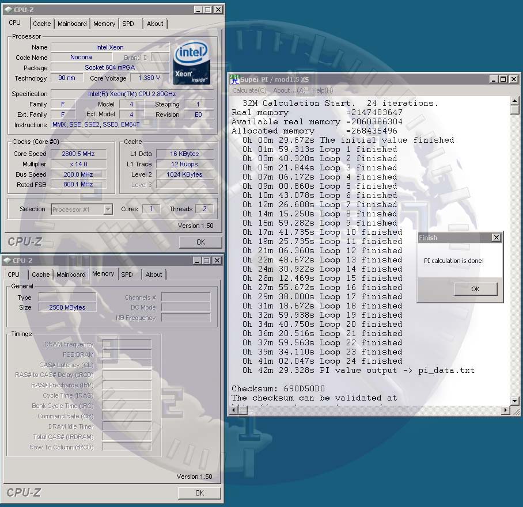
Task: Click the x 14.0 multiplier value
Action: coord(78,164)
